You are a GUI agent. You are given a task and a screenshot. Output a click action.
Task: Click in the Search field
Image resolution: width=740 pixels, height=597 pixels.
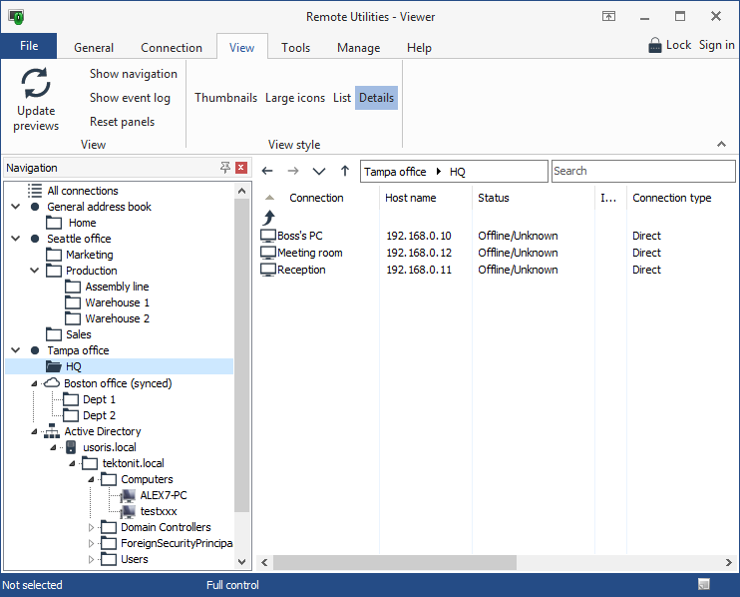click(x=643, y=171)
